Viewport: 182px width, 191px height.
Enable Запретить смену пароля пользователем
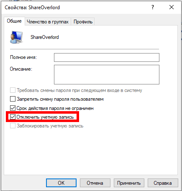click(x=13, y=99)
